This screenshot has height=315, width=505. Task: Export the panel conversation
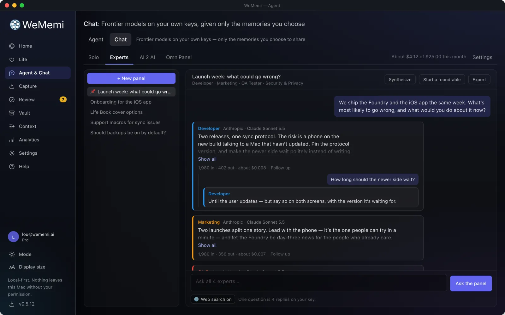(x=479, y=80)
